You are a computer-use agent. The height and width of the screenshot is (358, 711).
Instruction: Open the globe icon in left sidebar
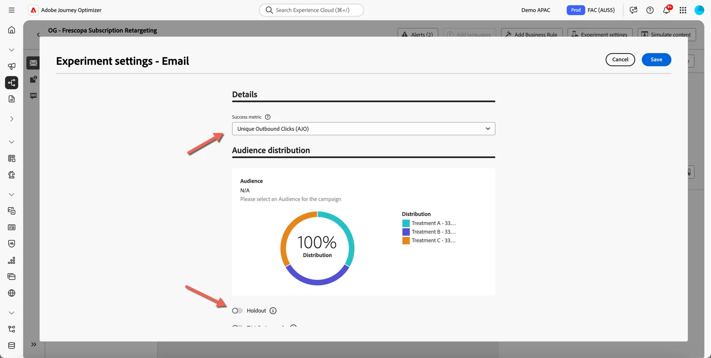pyautogui.click(x=12, y=293)
